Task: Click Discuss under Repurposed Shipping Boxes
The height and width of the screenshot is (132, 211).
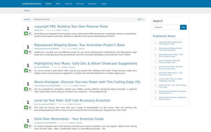Action: point(82,49)
